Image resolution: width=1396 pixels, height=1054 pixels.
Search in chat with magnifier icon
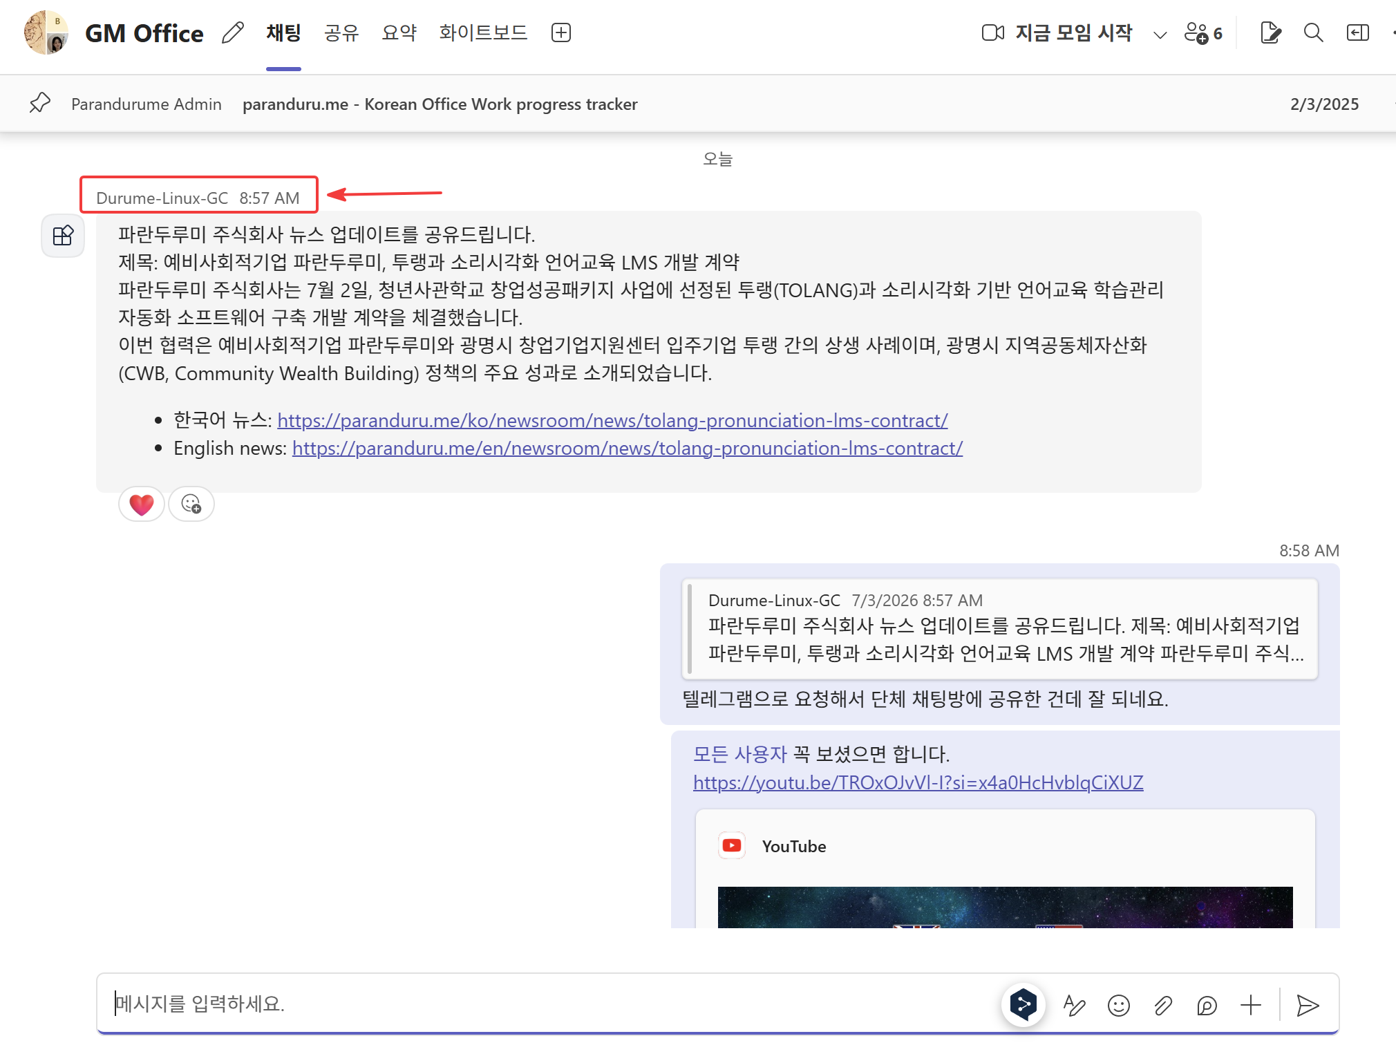(1313, 32)
